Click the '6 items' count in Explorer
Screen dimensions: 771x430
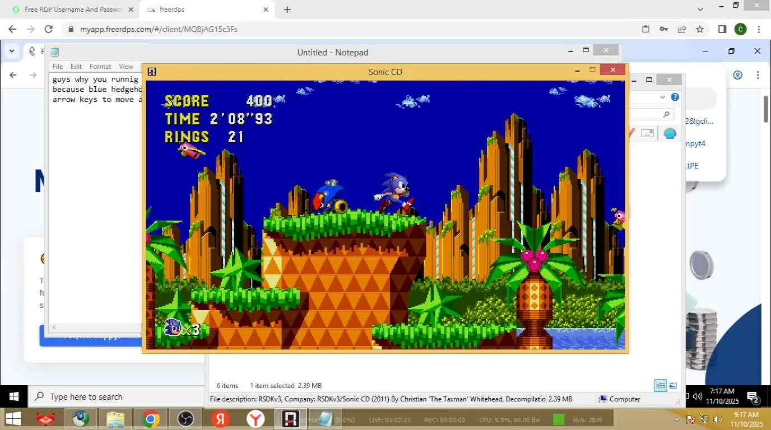[x=227, y=385]
